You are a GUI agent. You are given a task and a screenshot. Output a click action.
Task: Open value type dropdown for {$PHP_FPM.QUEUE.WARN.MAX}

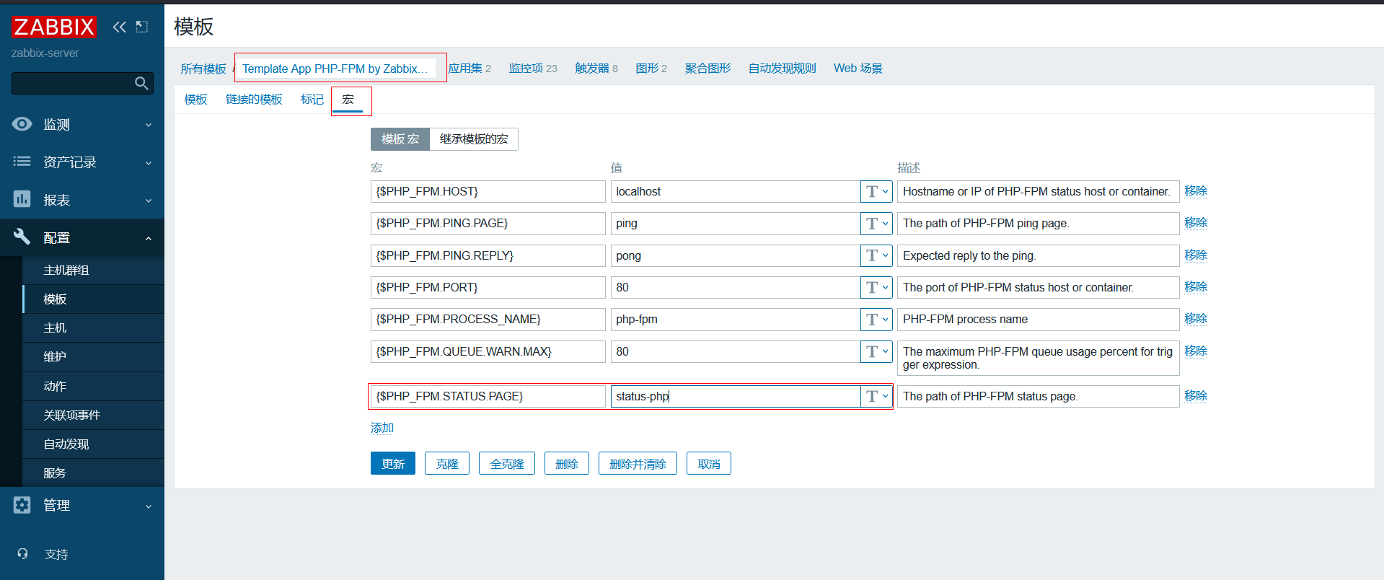point(876,351)
